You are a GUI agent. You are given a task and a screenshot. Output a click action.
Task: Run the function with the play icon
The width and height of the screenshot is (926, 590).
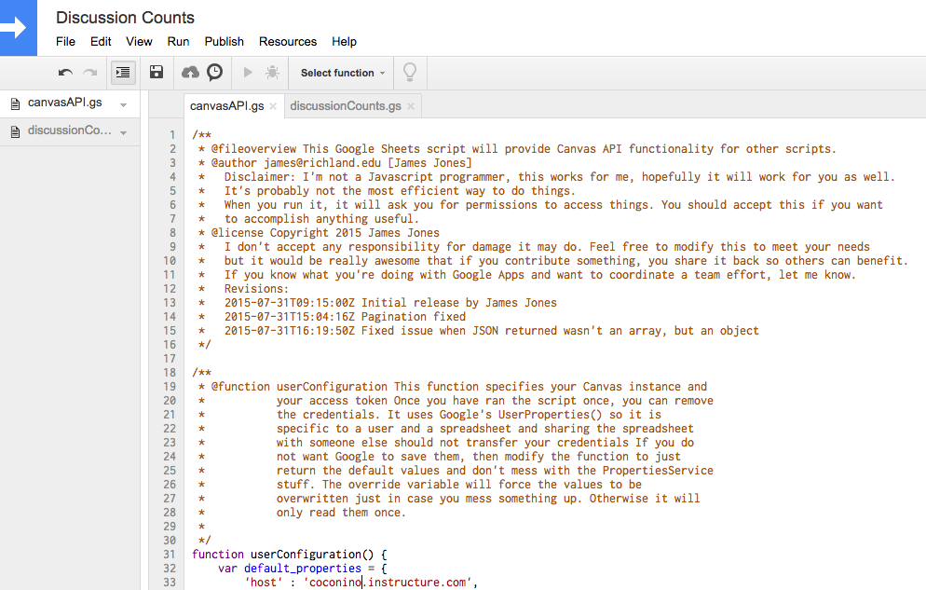pyautogui.click(x=248, y=72)
